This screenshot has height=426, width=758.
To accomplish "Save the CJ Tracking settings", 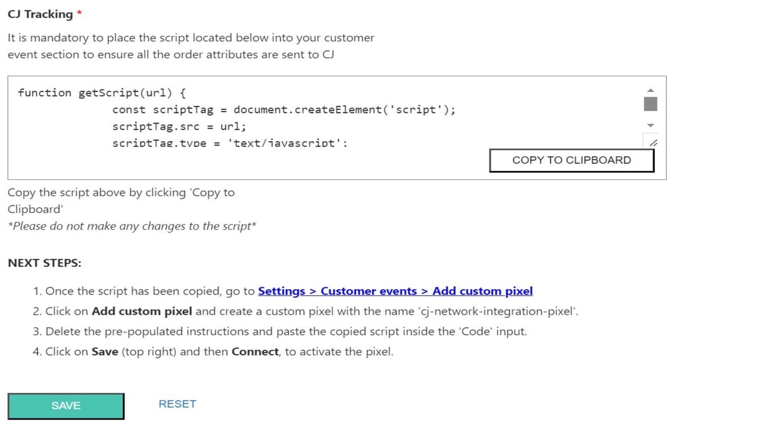I will [x=66, y=406].
